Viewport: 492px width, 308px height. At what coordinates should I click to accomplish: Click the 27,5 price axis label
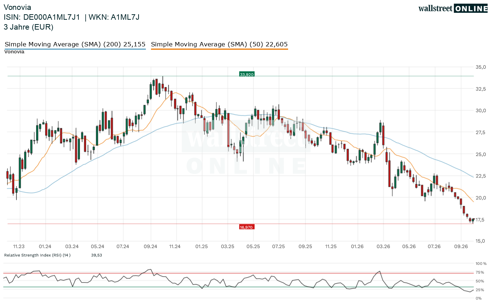coord(481,132)
